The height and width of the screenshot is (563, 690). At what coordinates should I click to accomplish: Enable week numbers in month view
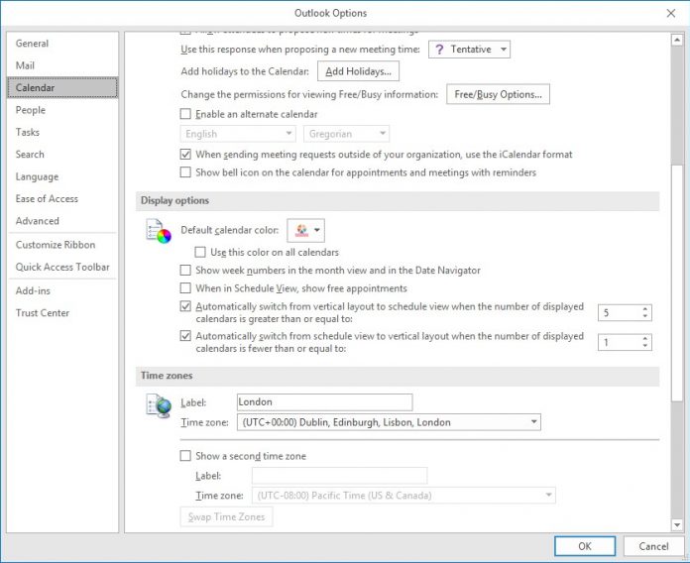point(185,271)
